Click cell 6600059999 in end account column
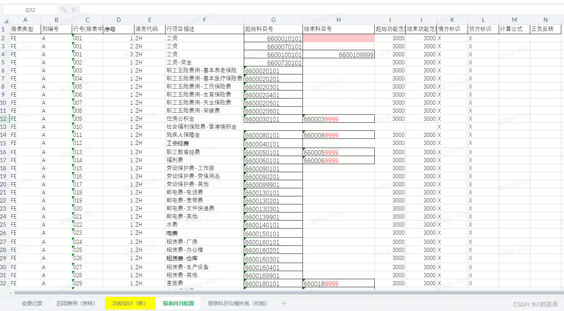 [339, 152]
